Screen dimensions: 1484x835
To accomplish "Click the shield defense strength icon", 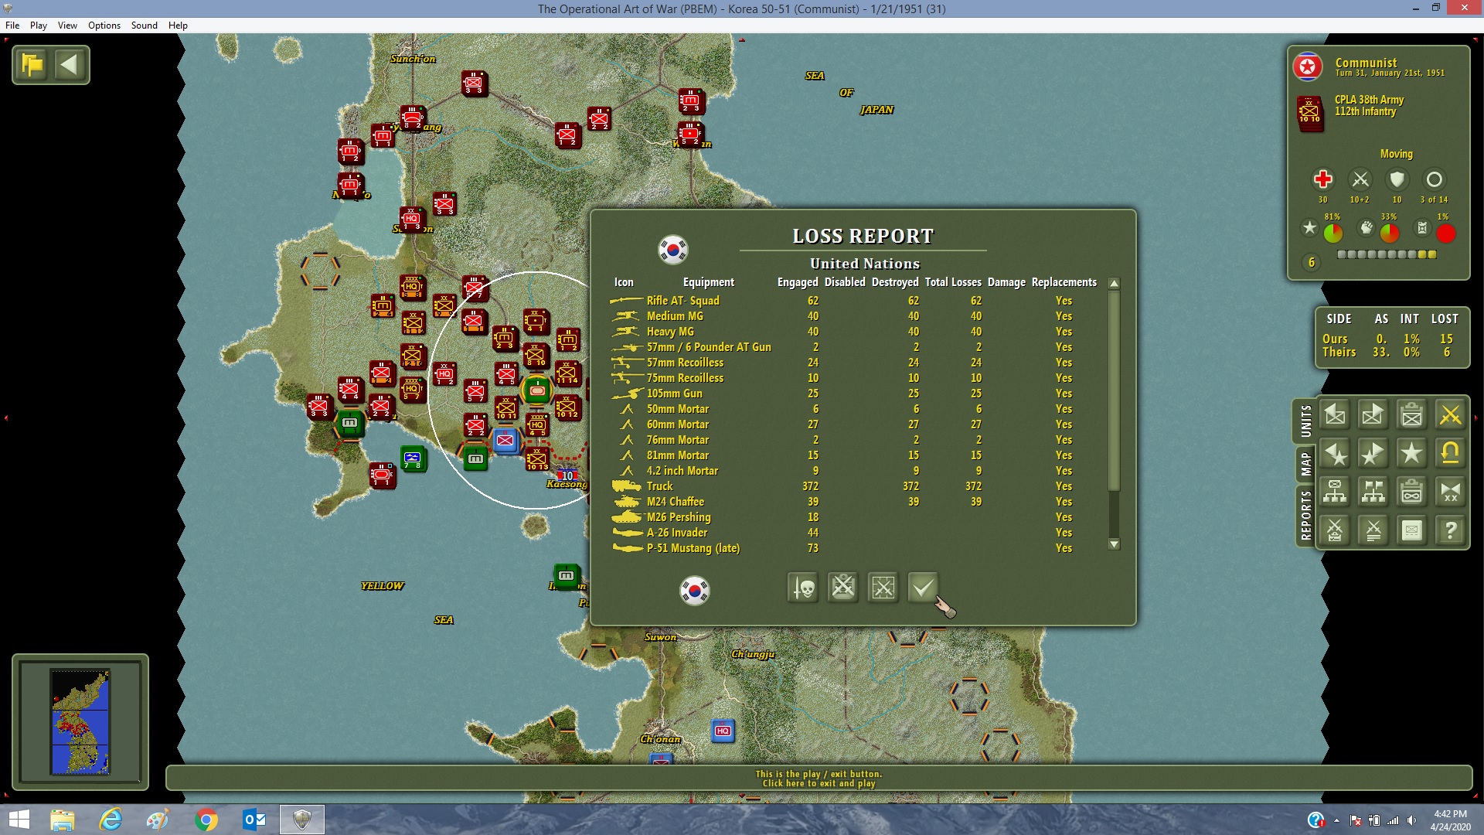I will (1397, 179).
